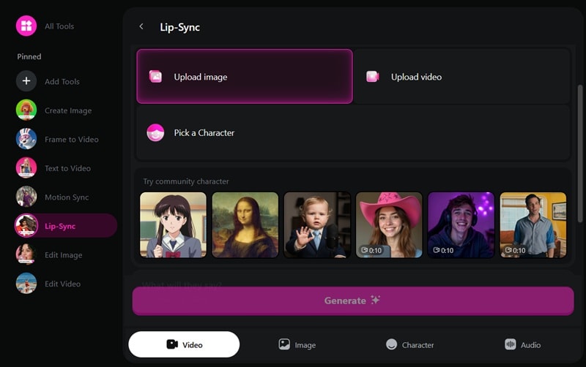Screen dimensions: 586x367
Task: Select the Mona Lisa community character
Action: pos(245,225)
